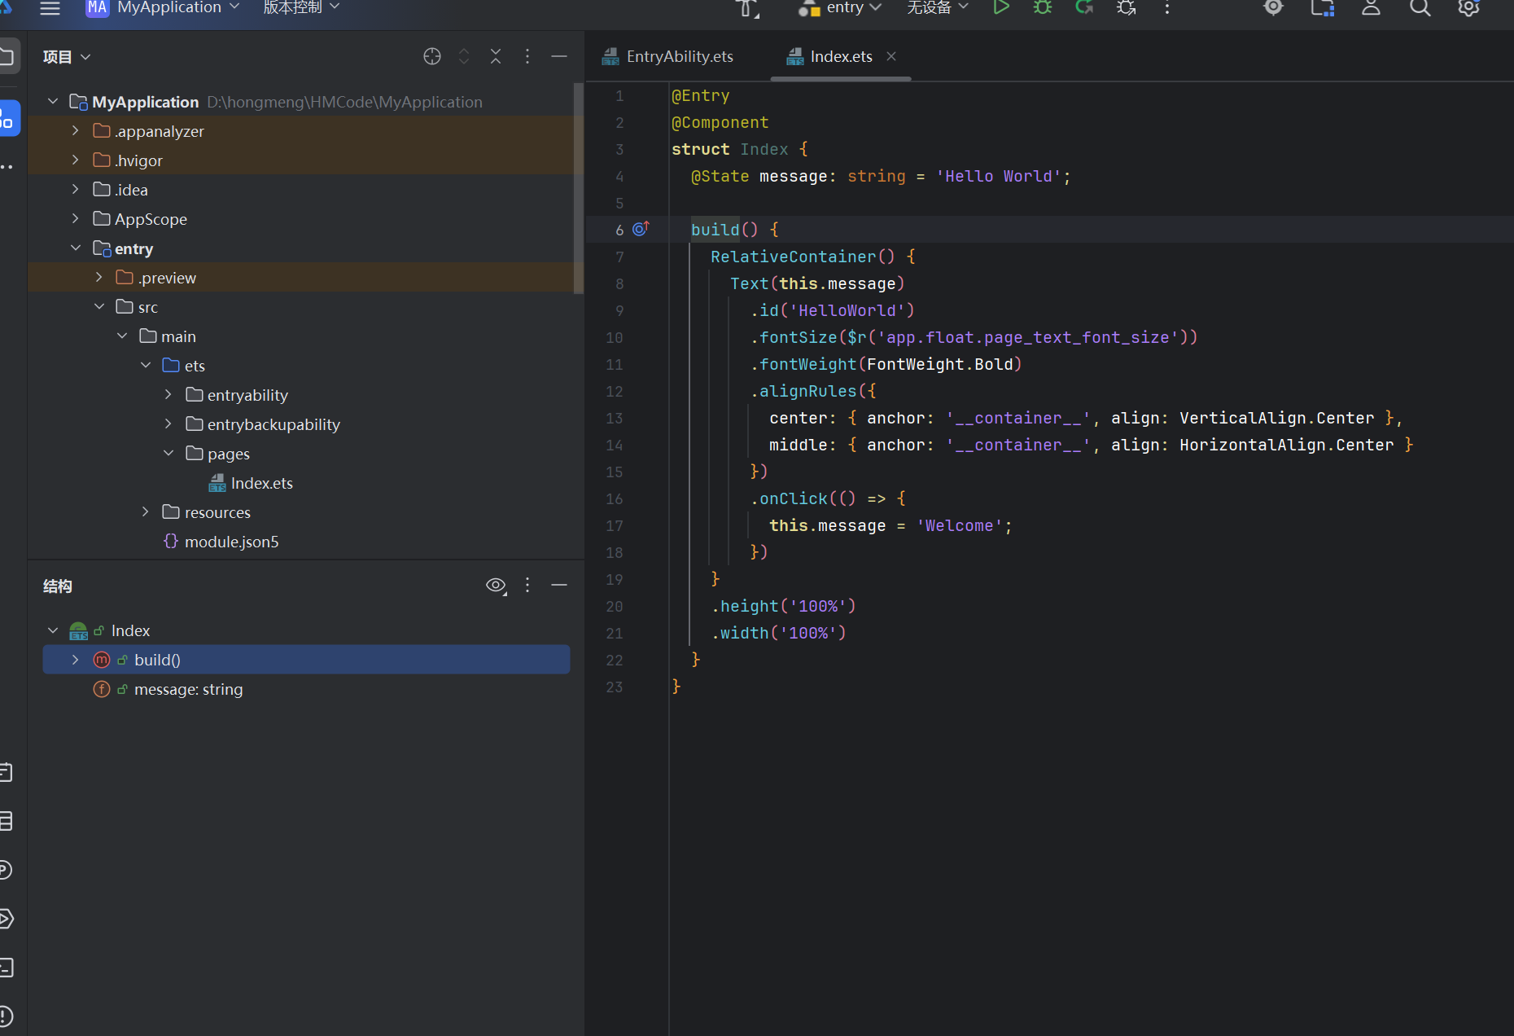Open more toolbar actions menu
The image size is (1514, 1036).
(x=1167, y=8)
